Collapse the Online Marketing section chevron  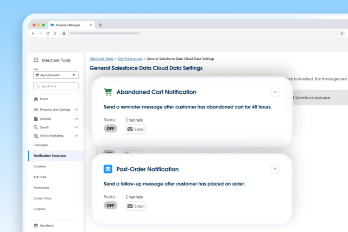tap(76, 135)
